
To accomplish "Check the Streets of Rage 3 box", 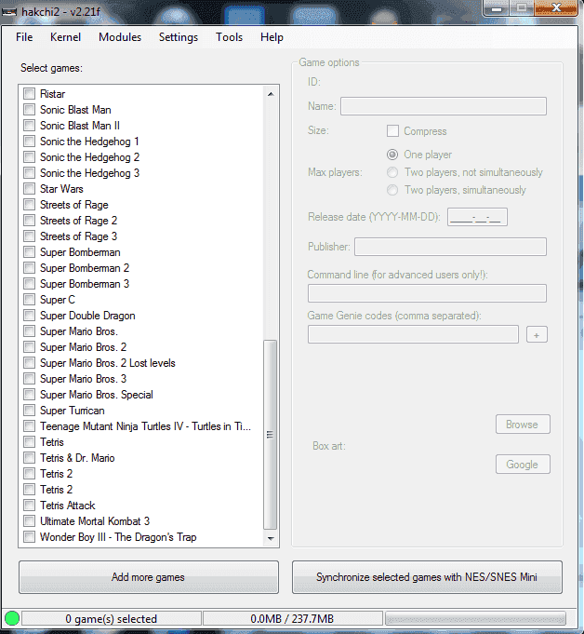I will tap(29, 236).
